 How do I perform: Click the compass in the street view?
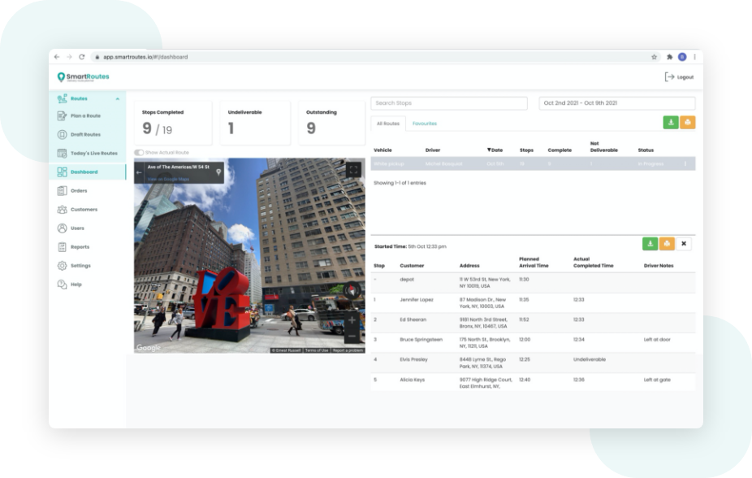click(352, 290)
